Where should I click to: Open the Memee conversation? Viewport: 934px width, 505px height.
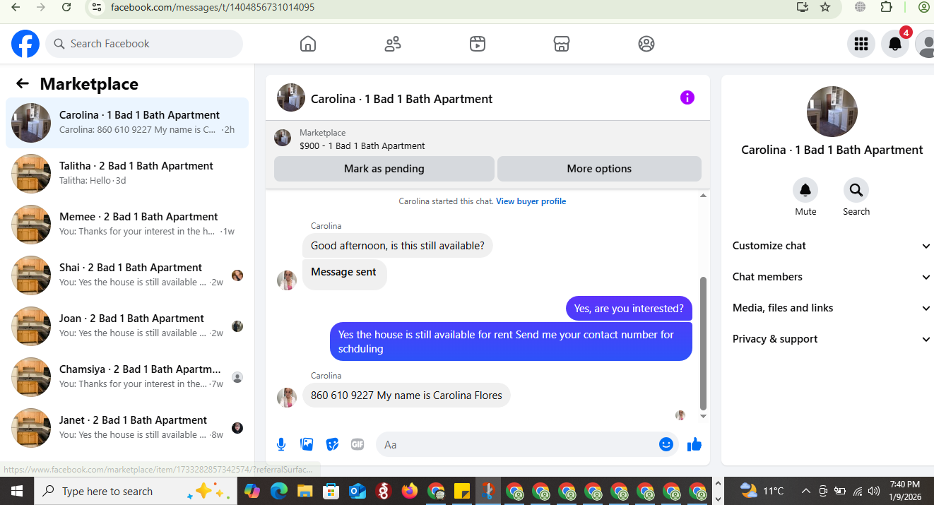tap(127, 225)
